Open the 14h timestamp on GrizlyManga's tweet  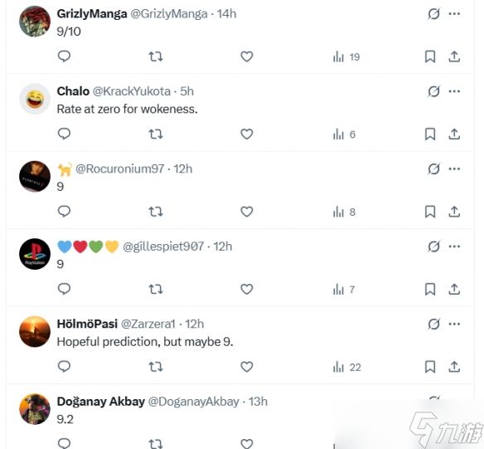coord(226,13)
